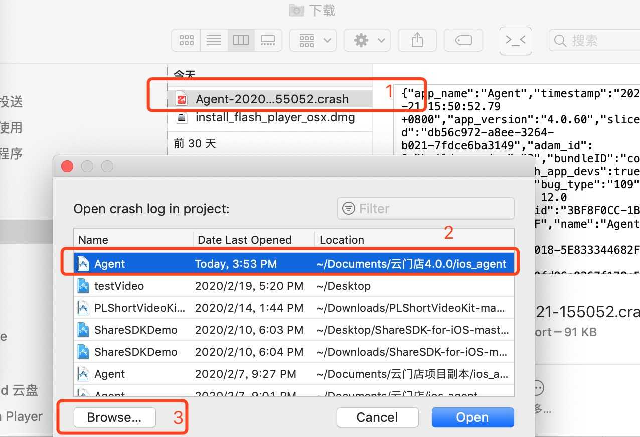Switch Finder to gallery view

pyautogui.click(x=268, y=40)
